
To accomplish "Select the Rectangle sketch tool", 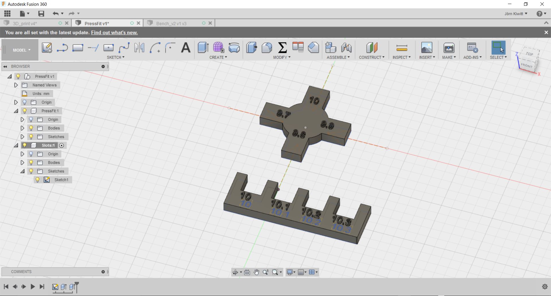I will (77, 48).
